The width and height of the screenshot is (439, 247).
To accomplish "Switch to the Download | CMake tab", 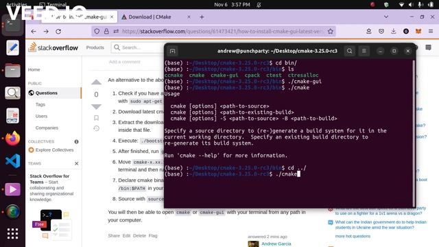I will pyautogui.click(x=155, y=17).
